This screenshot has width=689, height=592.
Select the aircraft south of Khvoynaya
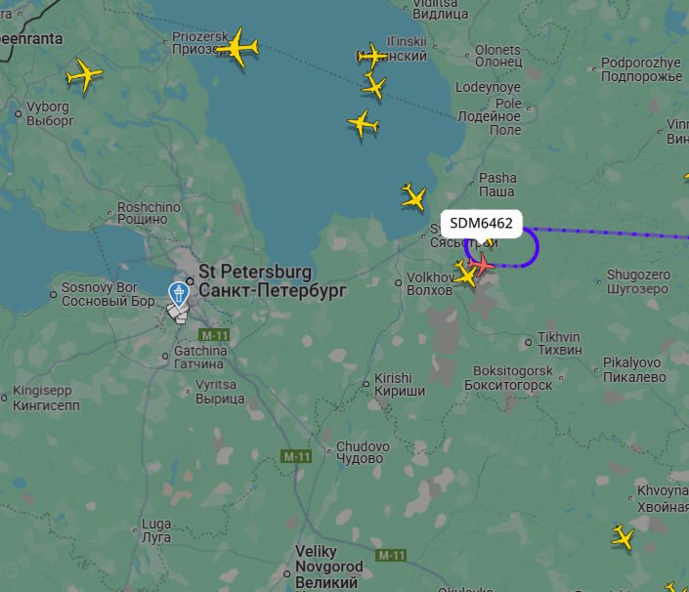pos(623,536)
